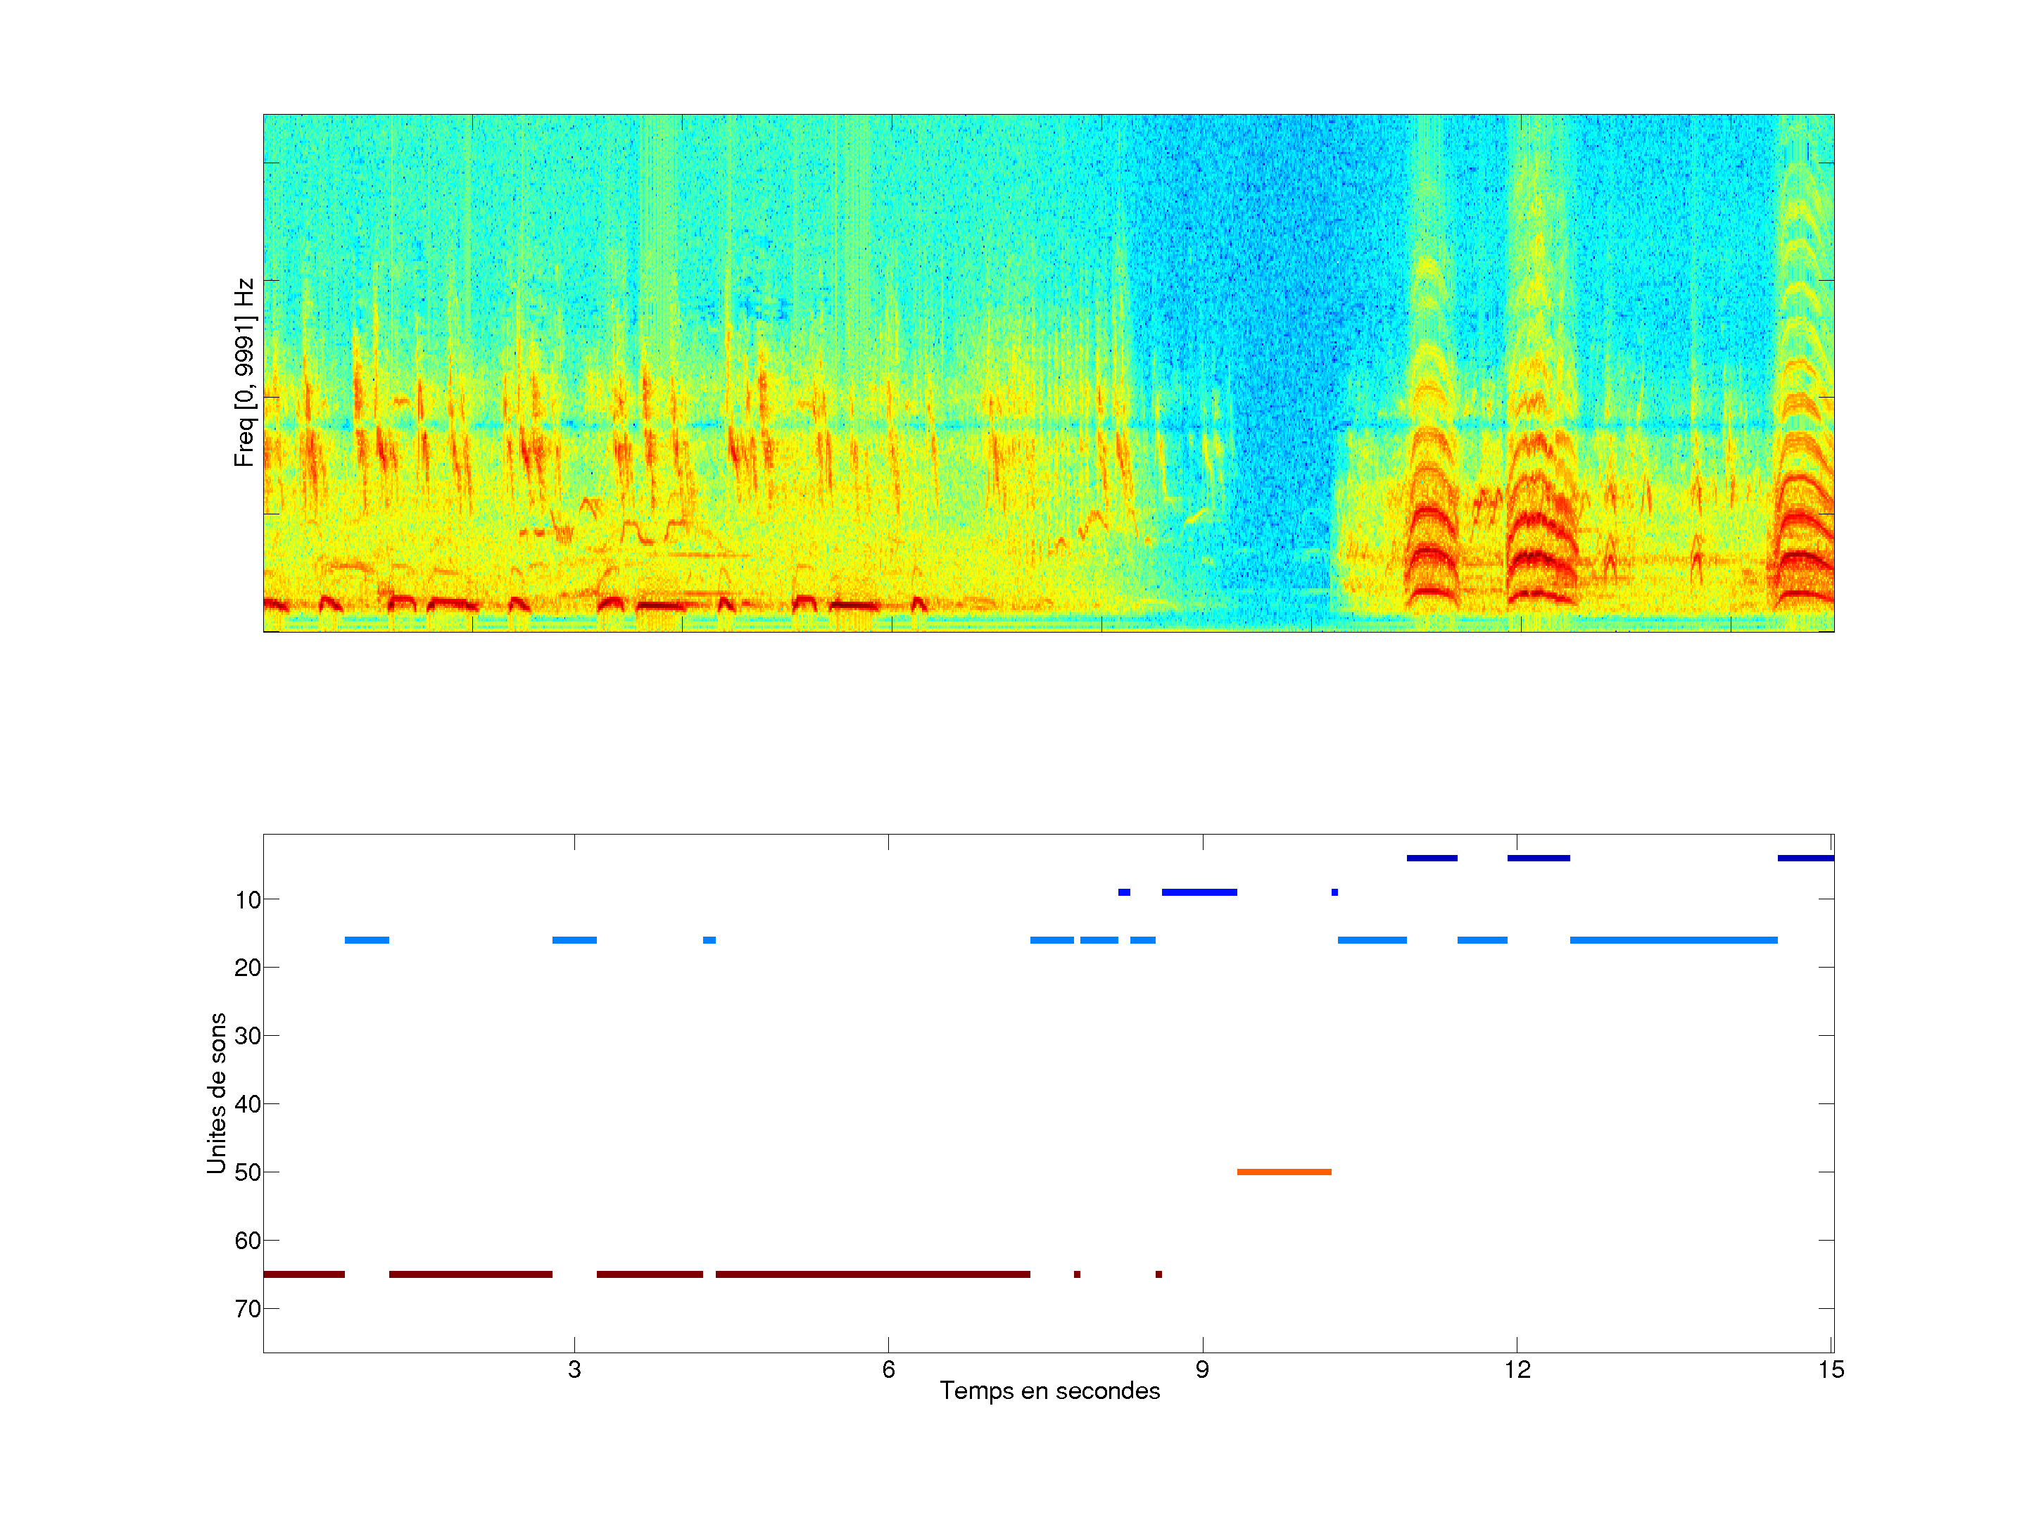Screen dimensions: 2027x1520
Task: Click the first dark blue segment at top right
Action: tap(1432, 859)
